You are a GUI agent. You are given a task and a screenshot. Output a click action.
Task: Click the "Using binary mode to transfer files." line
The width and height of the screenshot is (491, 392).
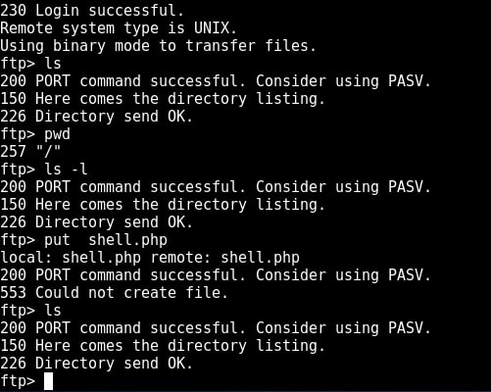pos(158,46)
